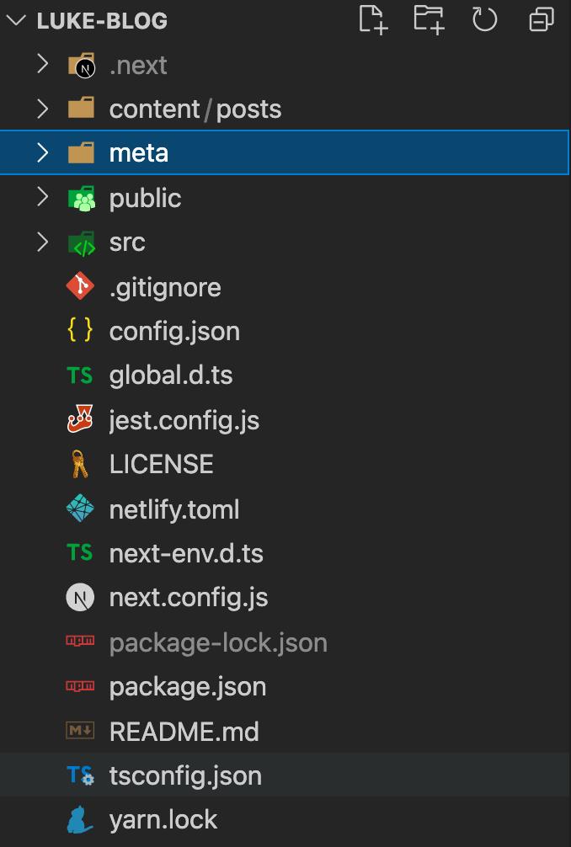
Task: Click the Jest icon next to jest.config.js
Action: [x=80, y=419]
